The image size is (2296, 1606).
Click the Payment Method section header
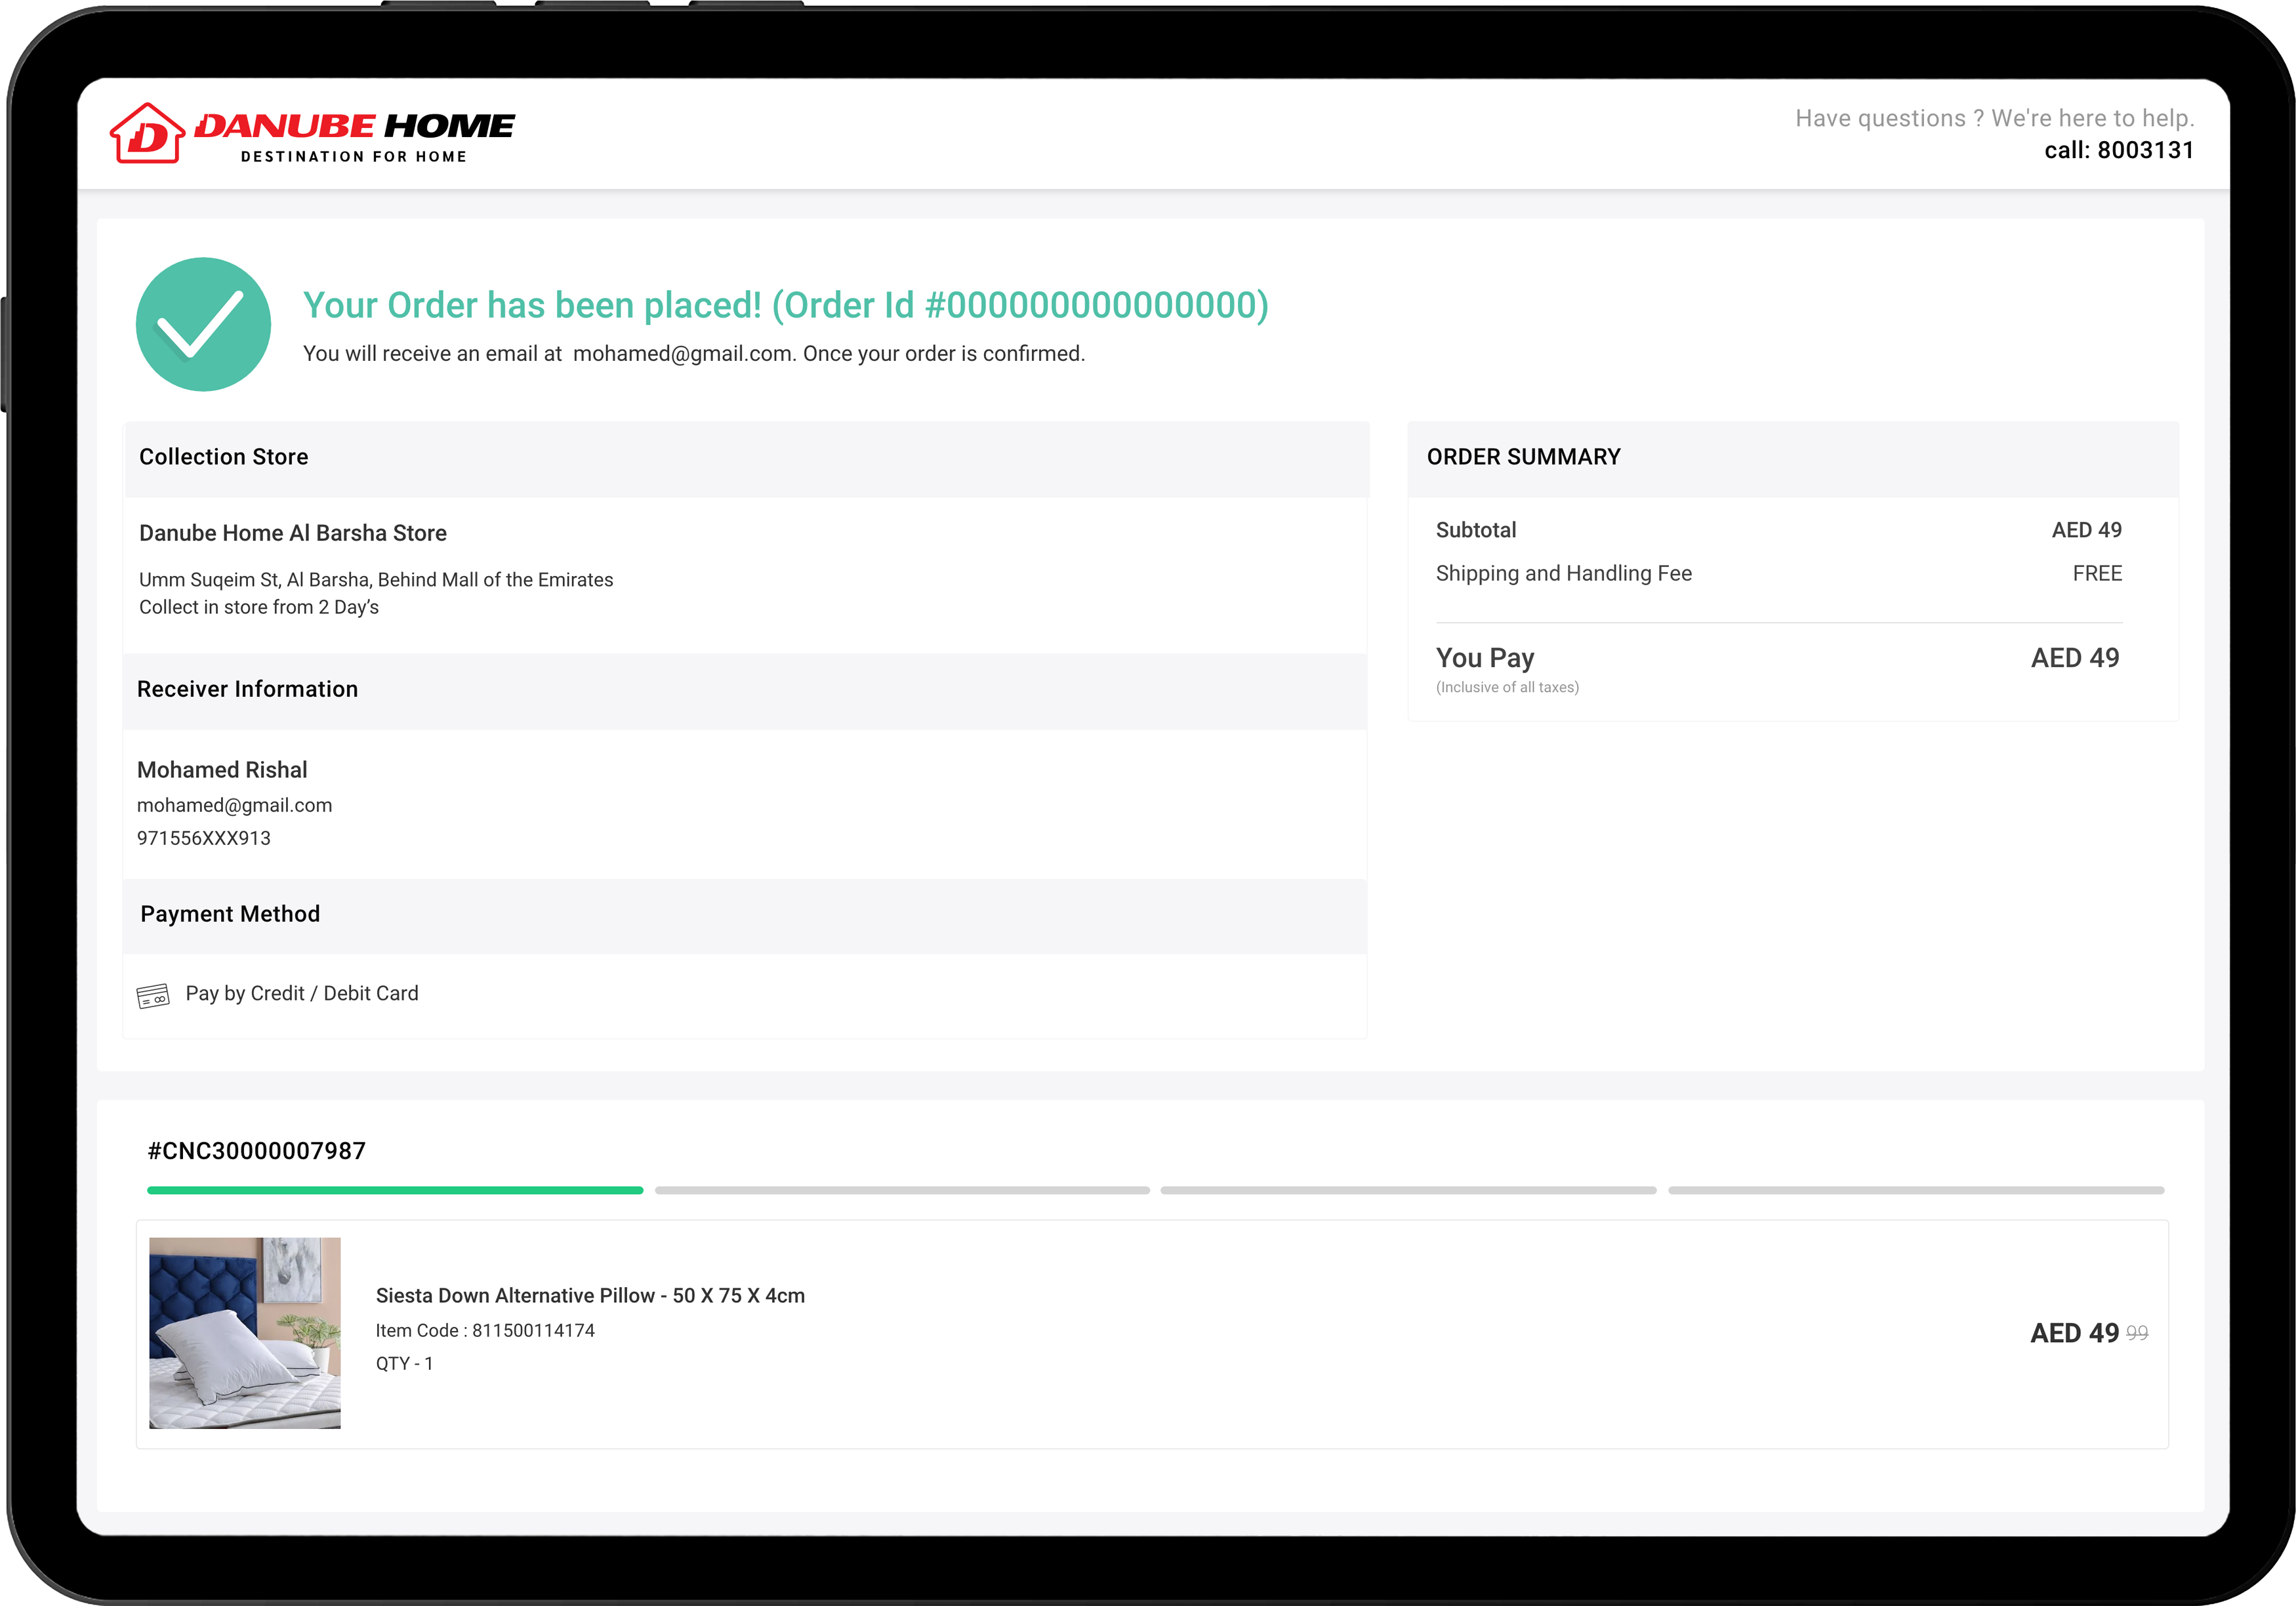point(230,914)
